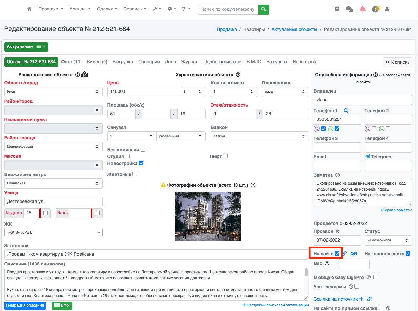418x311 pixels.
Task: Open the Сделки menu in navbar
Action: click(x=107, y=9)
